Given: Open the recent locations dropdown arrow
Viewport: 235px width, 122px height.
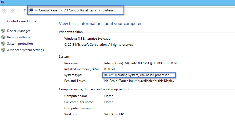Looking at the screenshot, I should [x=19, y=10].
